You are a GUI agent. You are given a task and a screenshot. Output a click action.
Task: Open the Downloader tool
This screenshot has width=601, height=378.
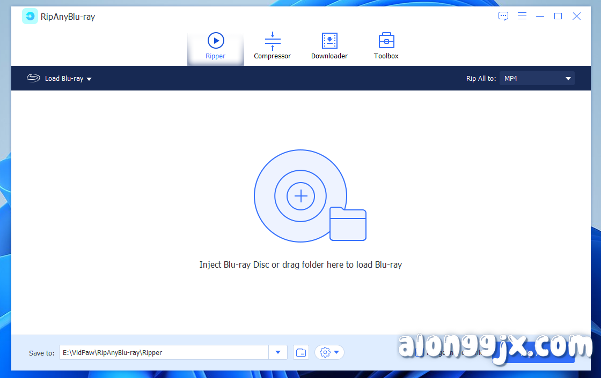(329, 46)
